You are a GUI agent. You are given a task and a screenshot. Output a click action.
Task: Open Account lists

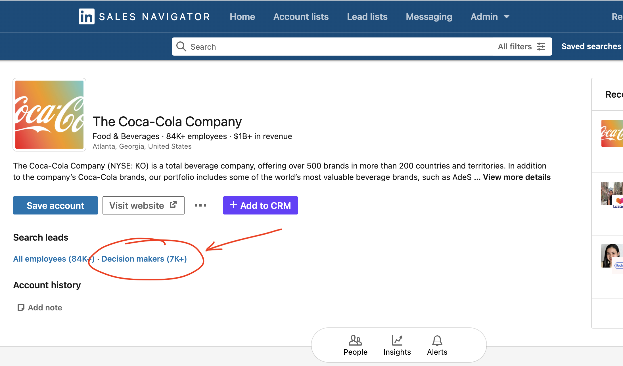coord(301,17)
